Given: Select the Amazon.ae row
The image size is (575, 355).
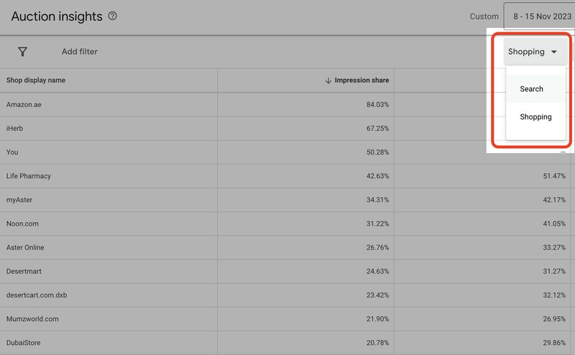Looking at the screenshot, I should coord(287,104).
